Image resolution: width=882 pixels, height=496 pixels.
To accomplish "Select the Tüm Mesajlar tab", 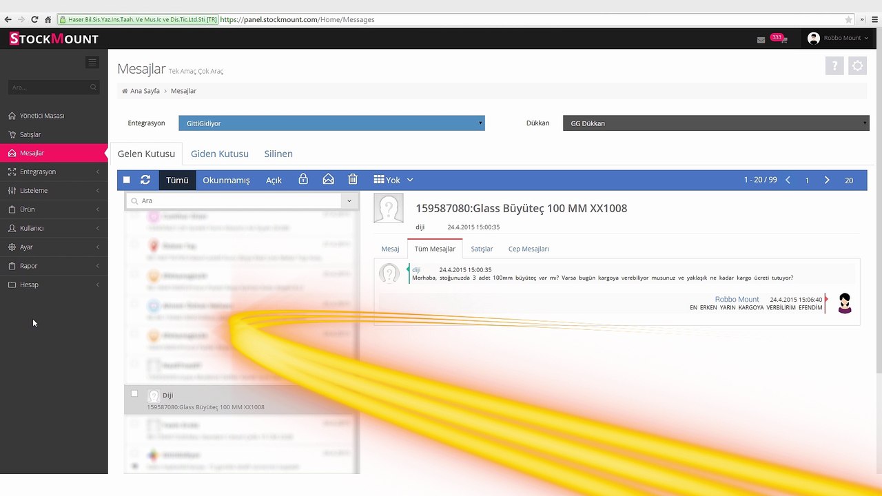I will [x=435, y=249].
